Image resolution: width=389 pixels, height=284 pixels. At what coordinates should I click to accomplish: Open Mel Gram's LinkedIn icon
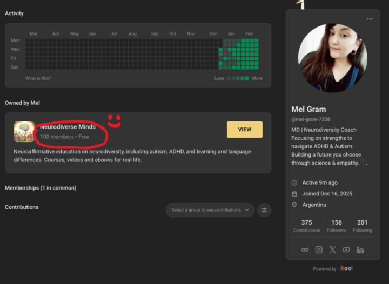(360, 250)
